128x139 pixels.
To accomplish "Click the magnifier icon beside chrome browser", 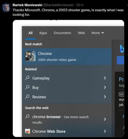I will (27, 117).
